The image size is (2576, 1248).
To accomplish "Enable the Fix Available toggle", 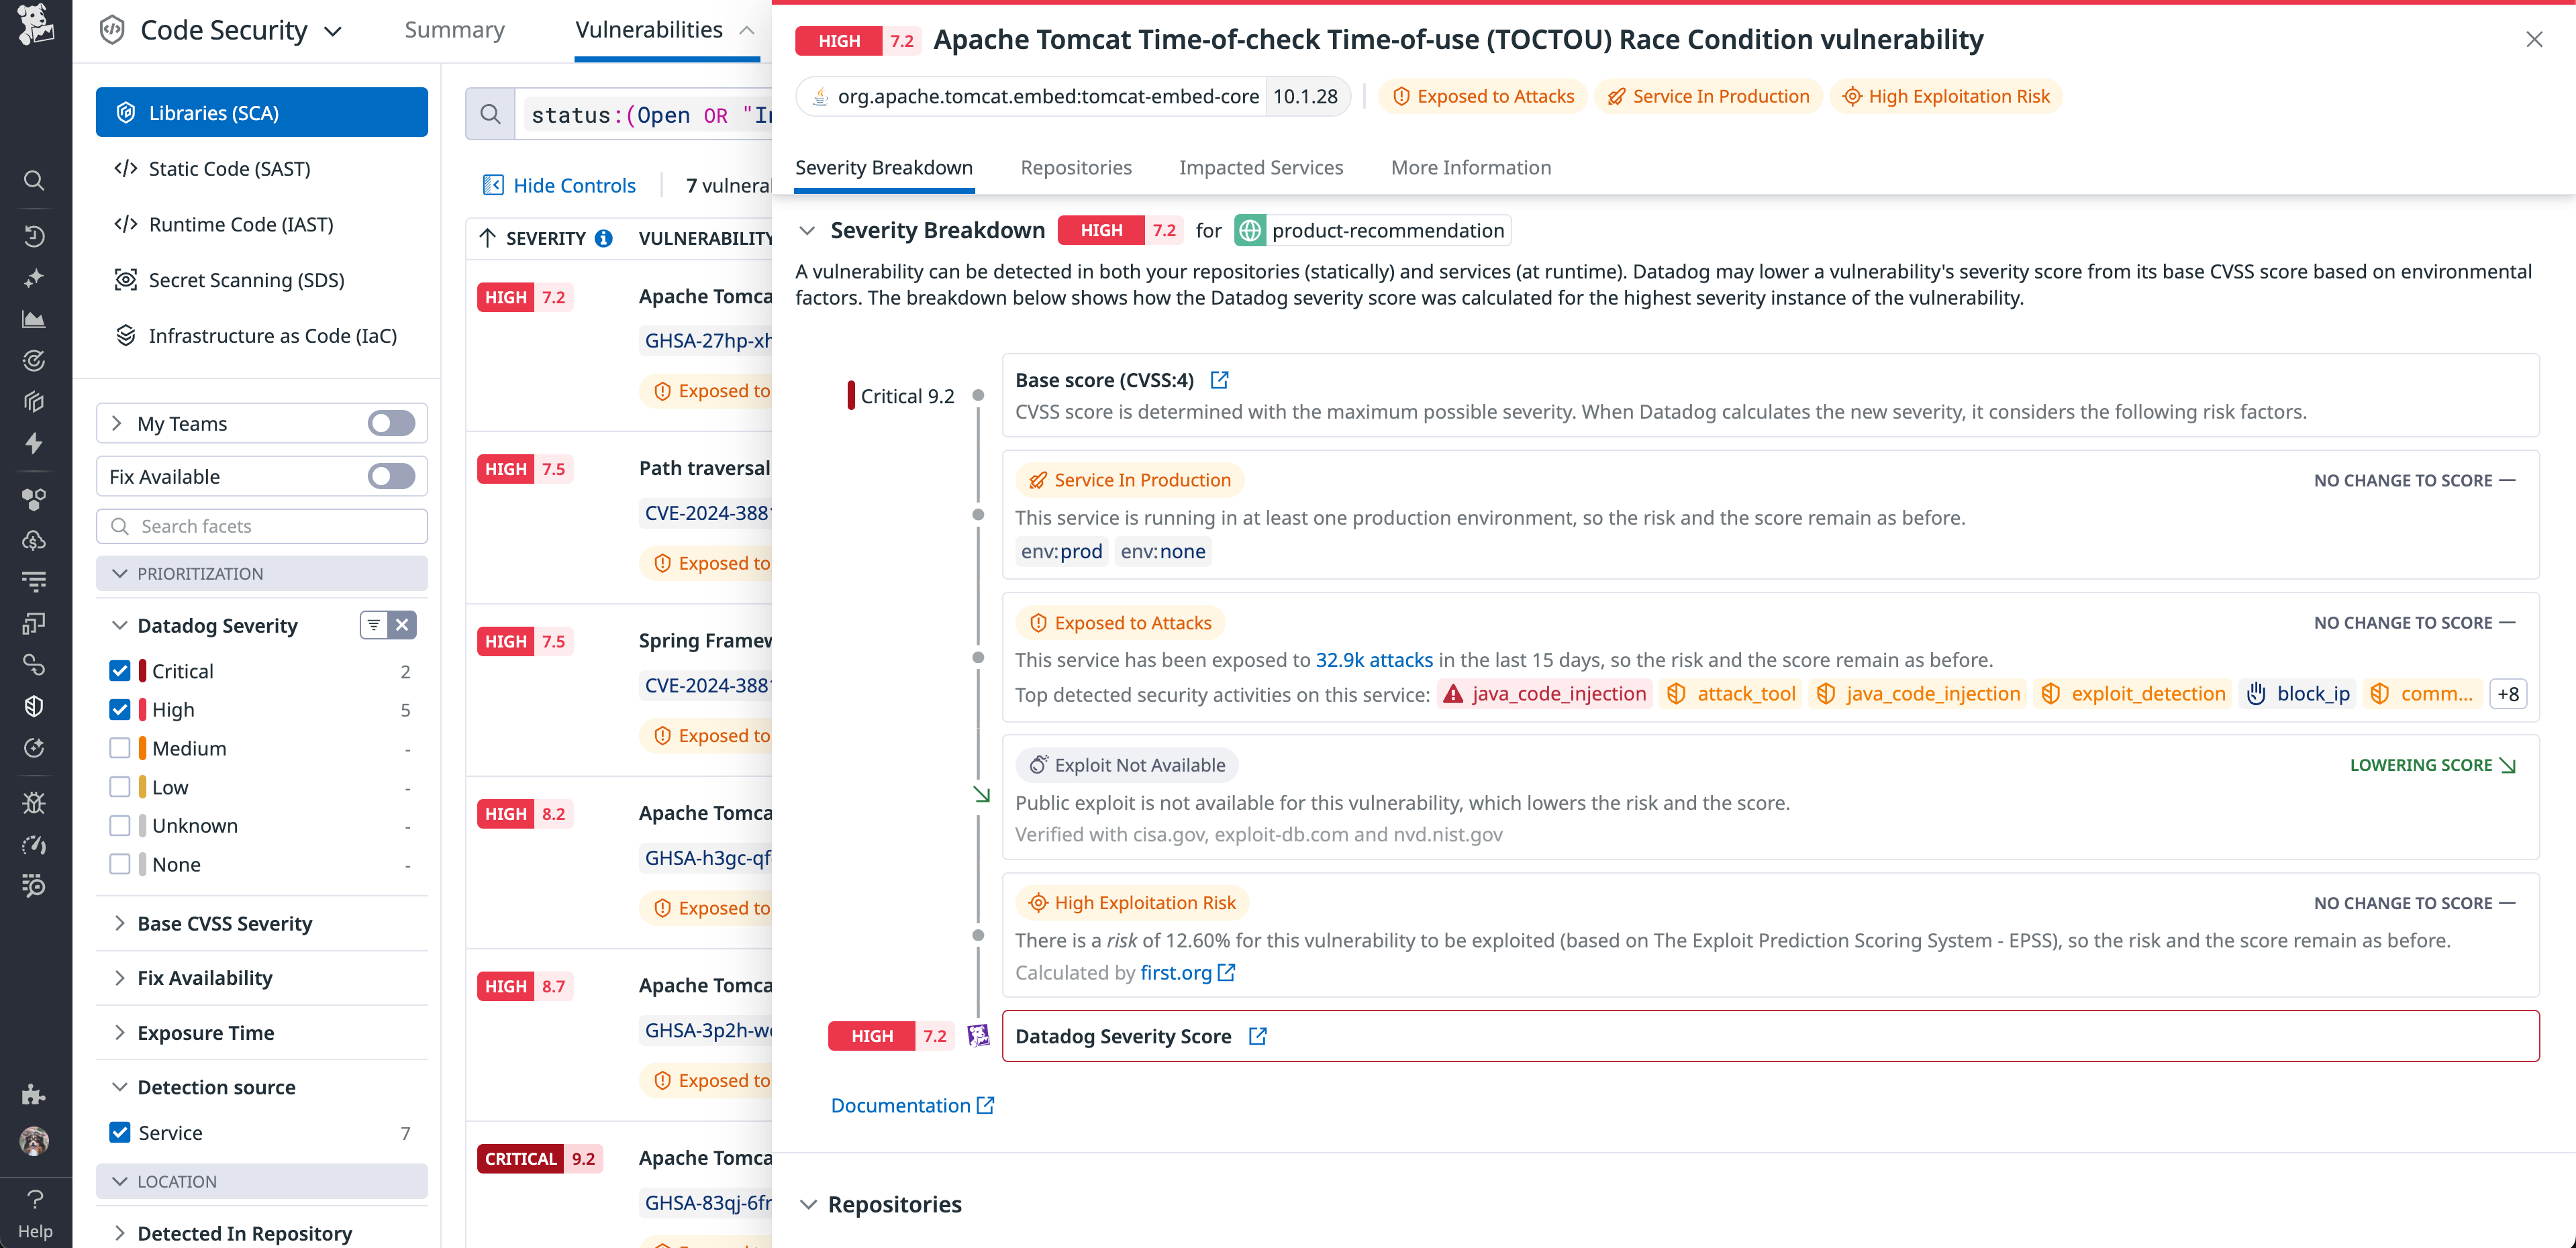I will 390,476.
